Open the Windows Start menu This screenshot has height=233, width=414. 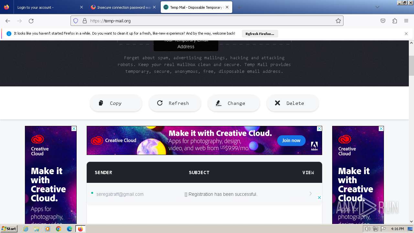tap(9, 229)
